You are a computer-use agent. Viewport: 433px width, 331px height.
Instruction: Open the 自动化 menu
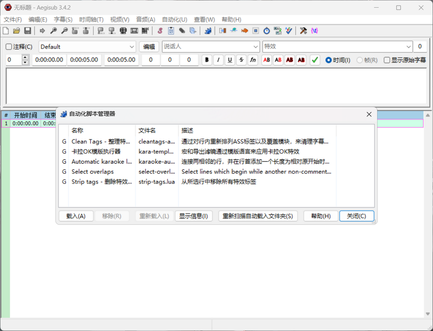click(174, 20)
